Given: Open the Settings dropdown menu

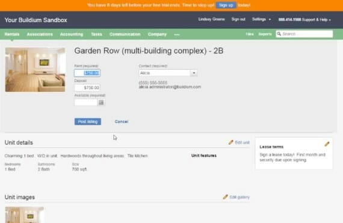Looking at the screenshot, I should (261, 19).
